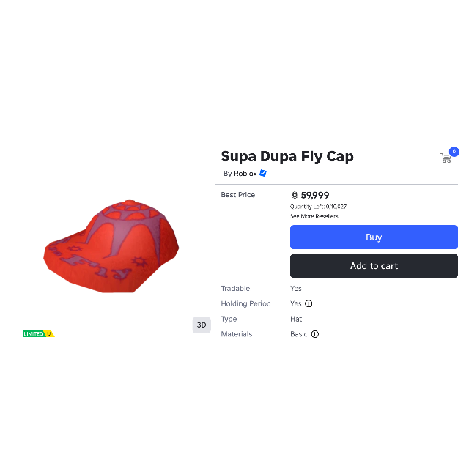Click the Robux currency icon next to 59,999
The width and height of the screenshot is (469, 469).
tap(295, 195)
